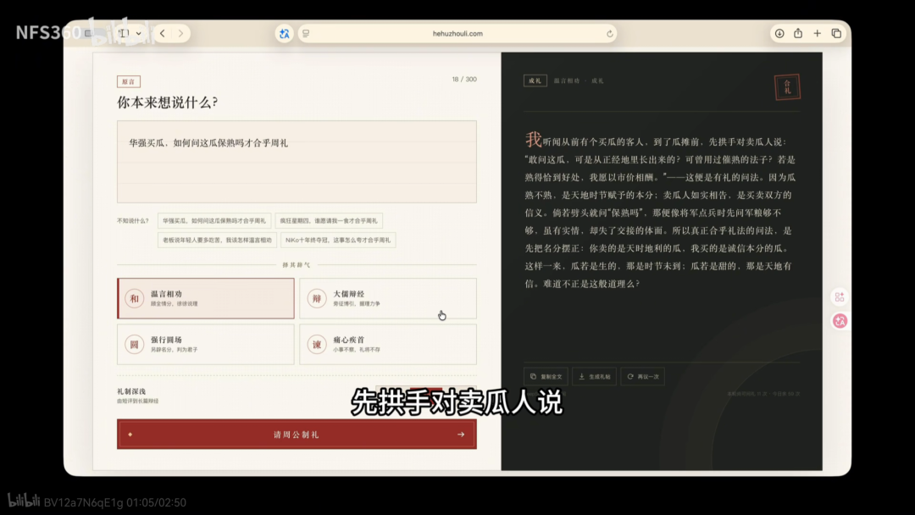The width and height of the screenshot is (915, 515).
Task: Go back with the browser back arrow
Action: point(163,33)
